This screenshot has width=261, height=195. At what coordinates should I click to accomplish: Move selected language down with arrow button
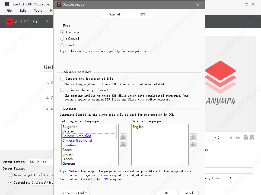click(193, 144)
